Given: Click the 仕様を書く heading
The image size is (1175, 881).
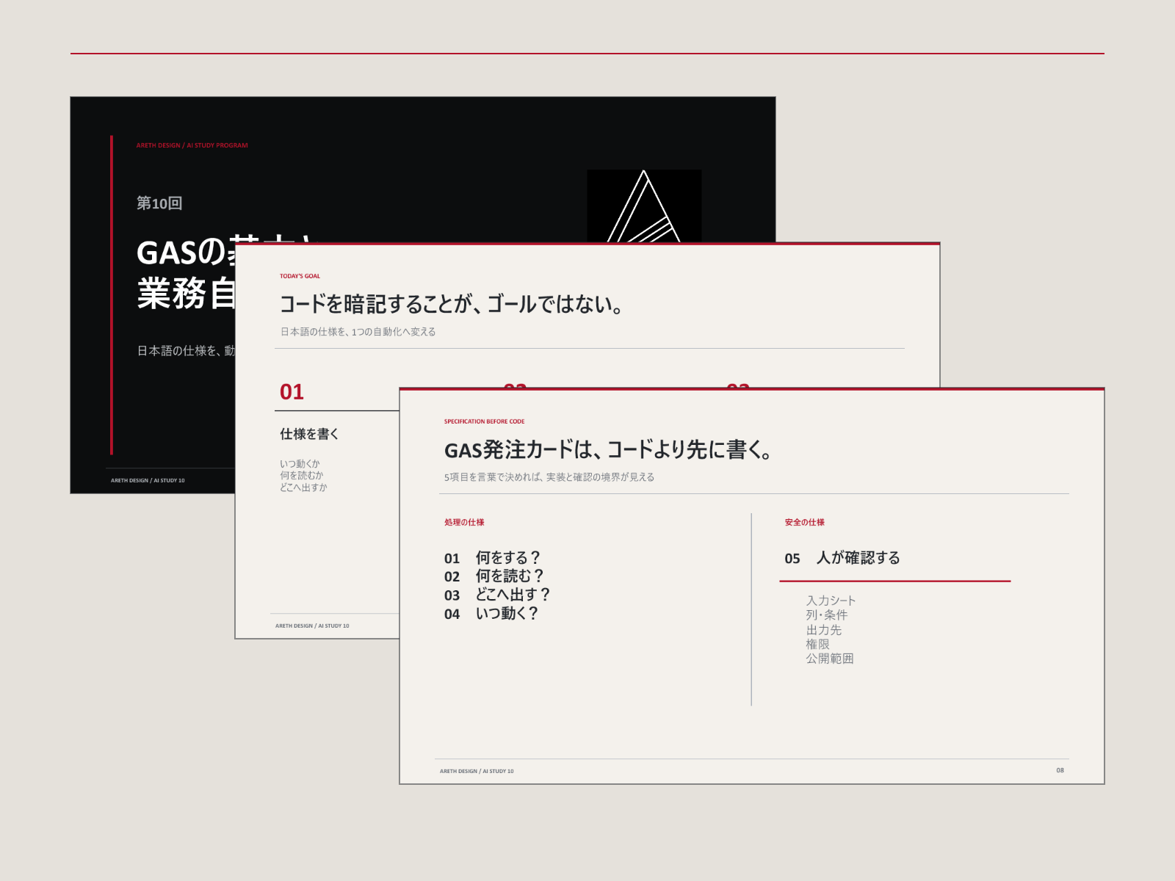Looking at the screenshot, I should click(x=309, y=434).
